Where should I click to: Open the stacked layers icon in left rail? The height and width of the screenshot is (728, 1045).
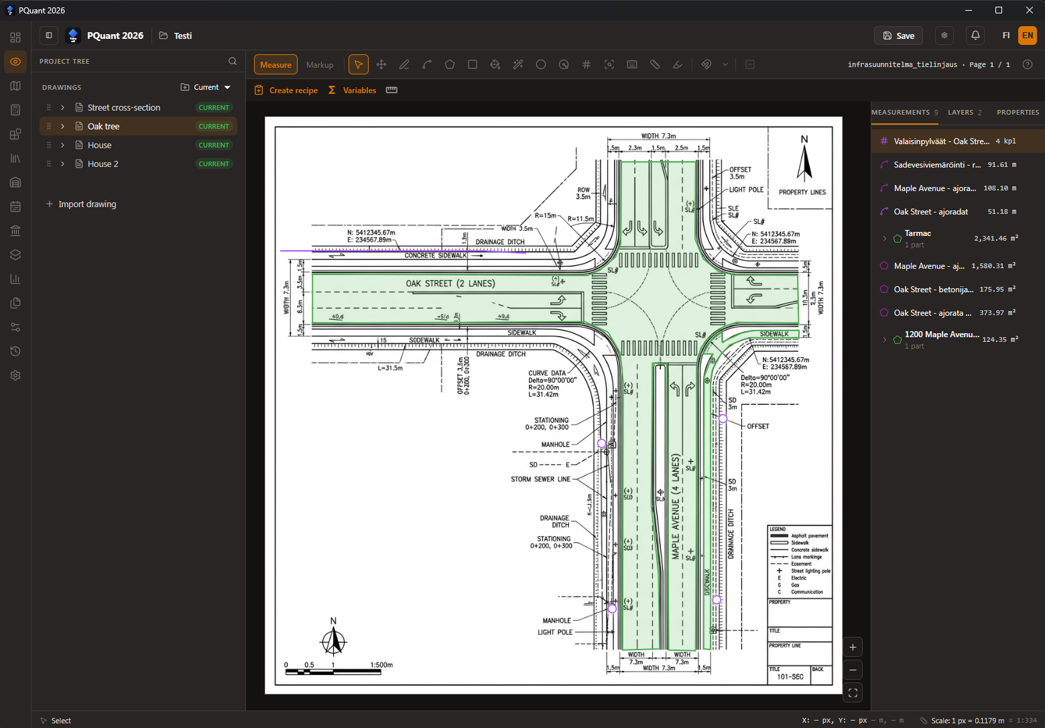[x=15, y=255]
